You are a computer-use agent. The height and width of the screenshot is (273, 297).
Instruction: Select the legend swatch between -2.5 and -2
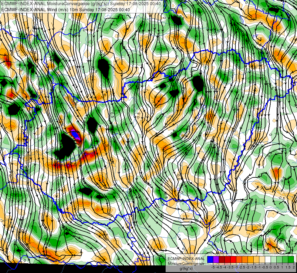pos(245,259)
